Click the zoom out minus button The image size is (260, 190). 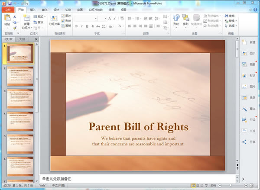220,186
